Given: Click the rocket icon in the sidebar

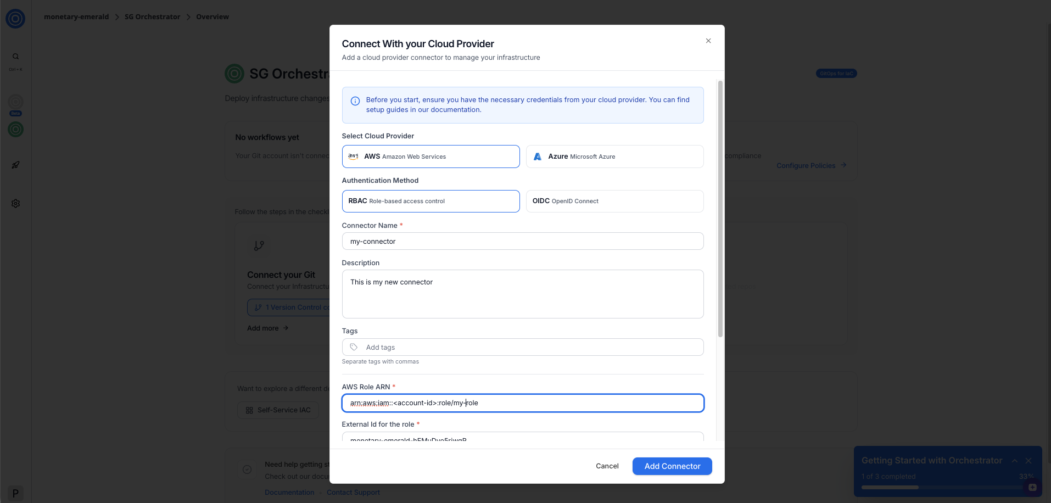Looking at the screenshot, I should (x=15, y=165).
